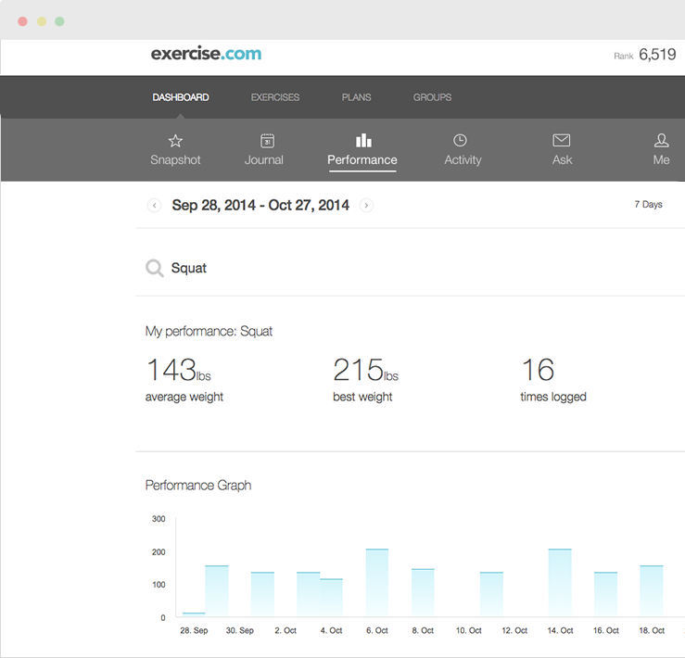Click the tall bar above 6. Oct
This screenshot has width=685, height=658.
377,582
